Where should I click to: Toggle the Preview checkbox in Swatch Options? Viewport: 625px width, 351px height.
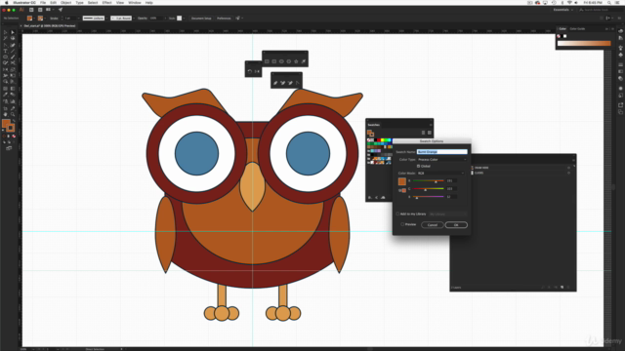[402, 224]
